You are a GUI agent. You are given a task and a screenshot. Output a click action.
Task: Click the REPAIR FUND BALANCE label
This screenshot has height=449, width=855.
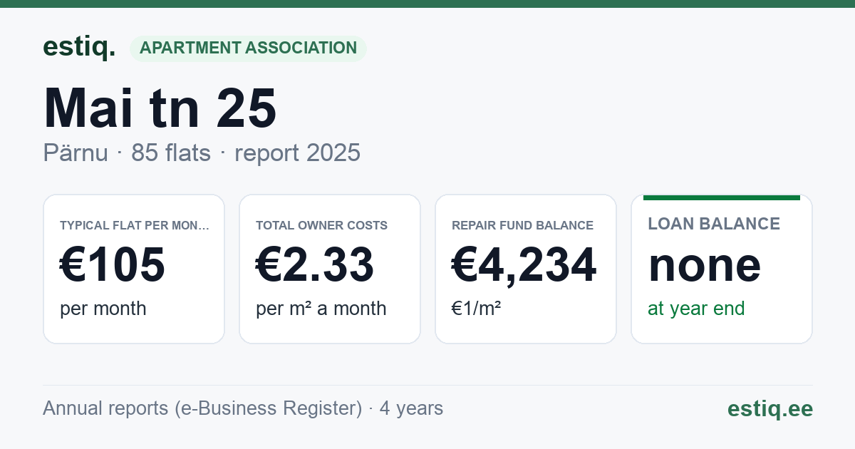pos(523,225)
